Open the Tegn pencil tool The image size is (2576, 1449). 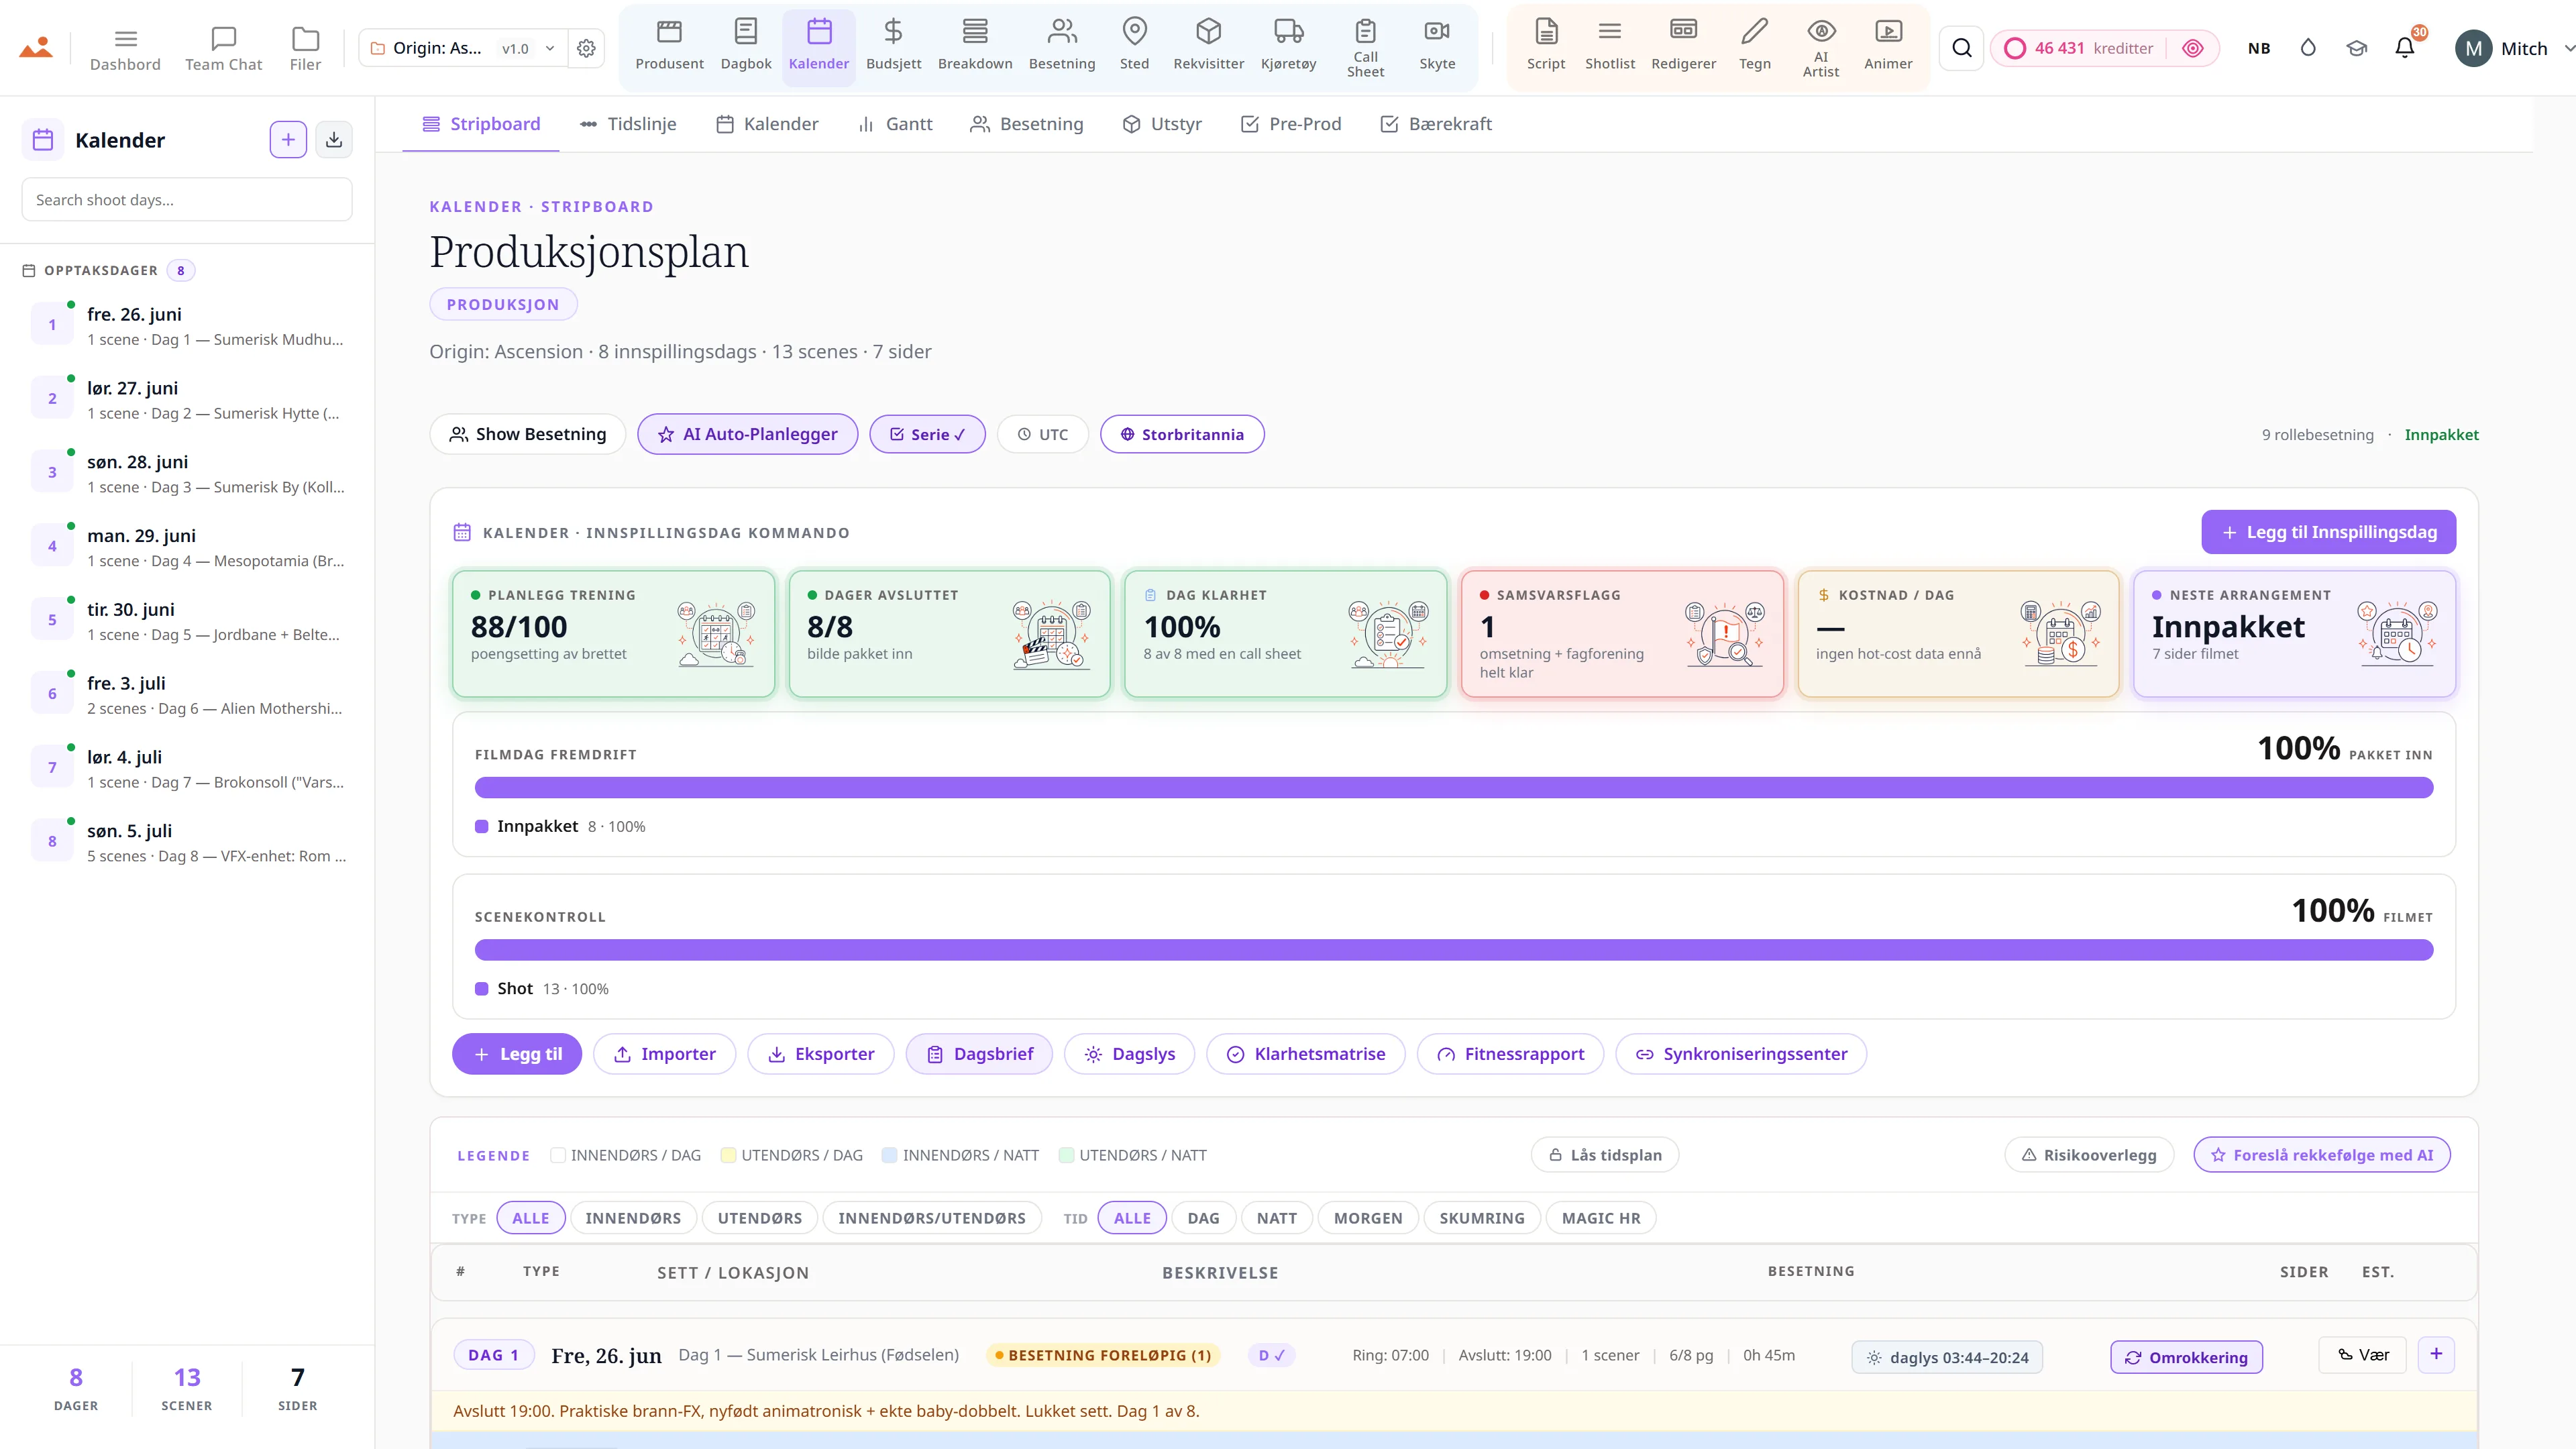1755,46
